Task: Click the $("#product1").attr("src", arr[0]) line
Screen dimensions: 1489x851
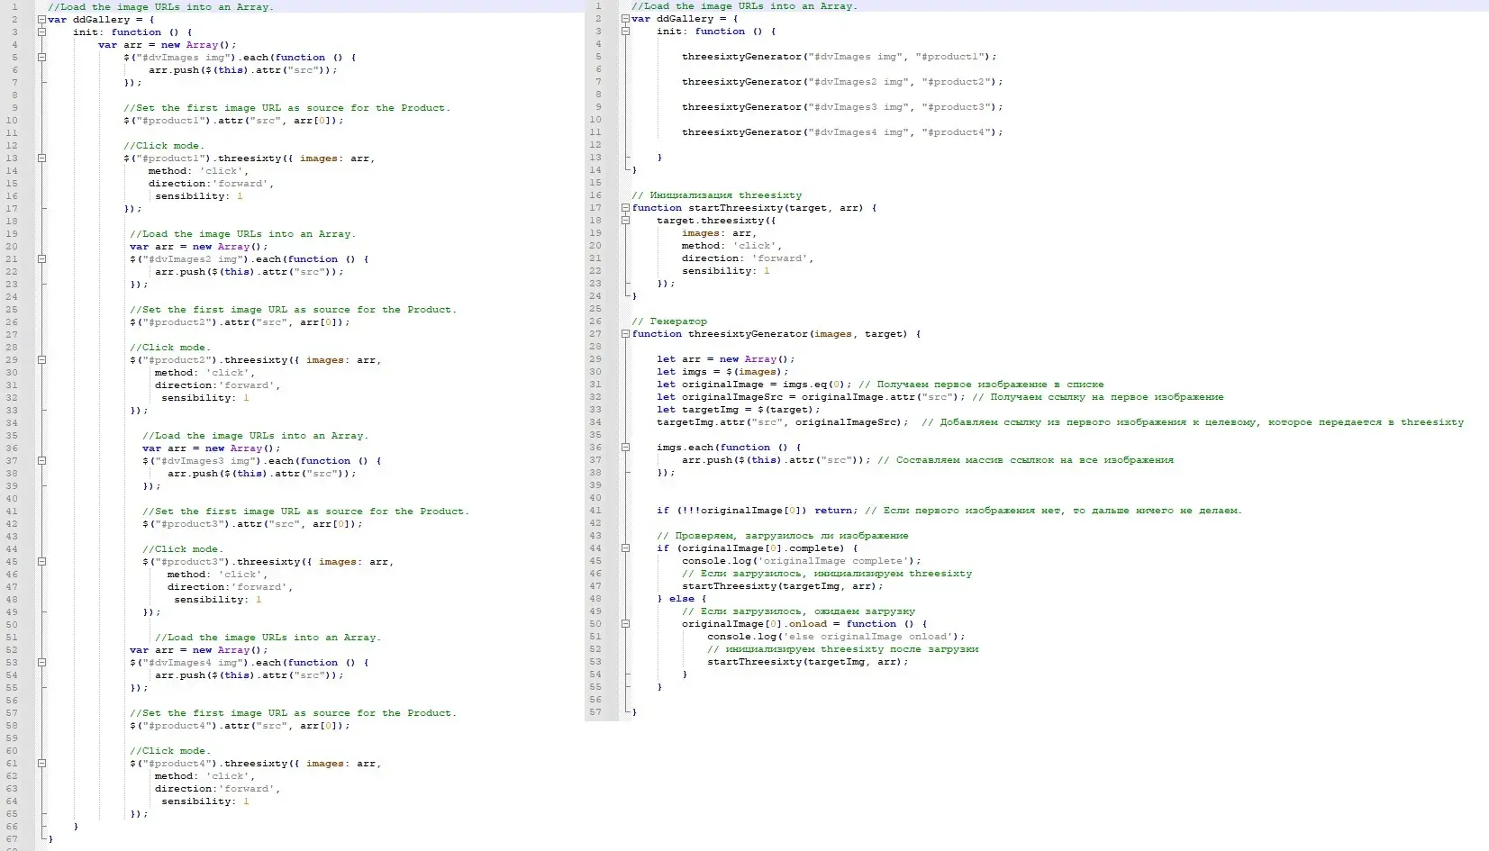Action: pyautogui.click(x=233, y=121)
